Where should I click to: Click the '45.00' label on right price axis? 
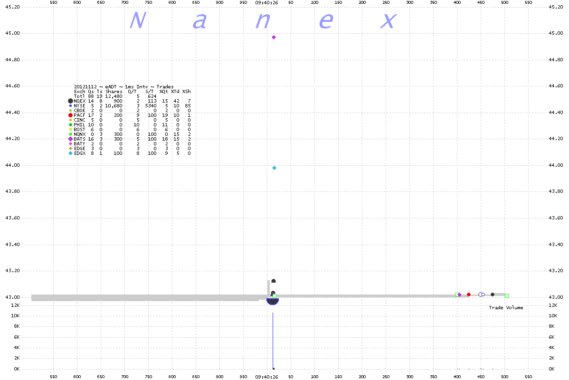[556, 33]
